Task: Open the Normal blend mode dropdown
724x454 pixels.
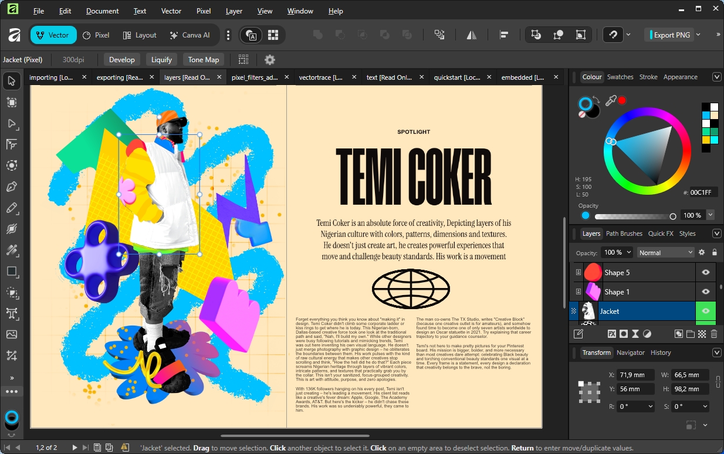Action: tap(665, 252)
